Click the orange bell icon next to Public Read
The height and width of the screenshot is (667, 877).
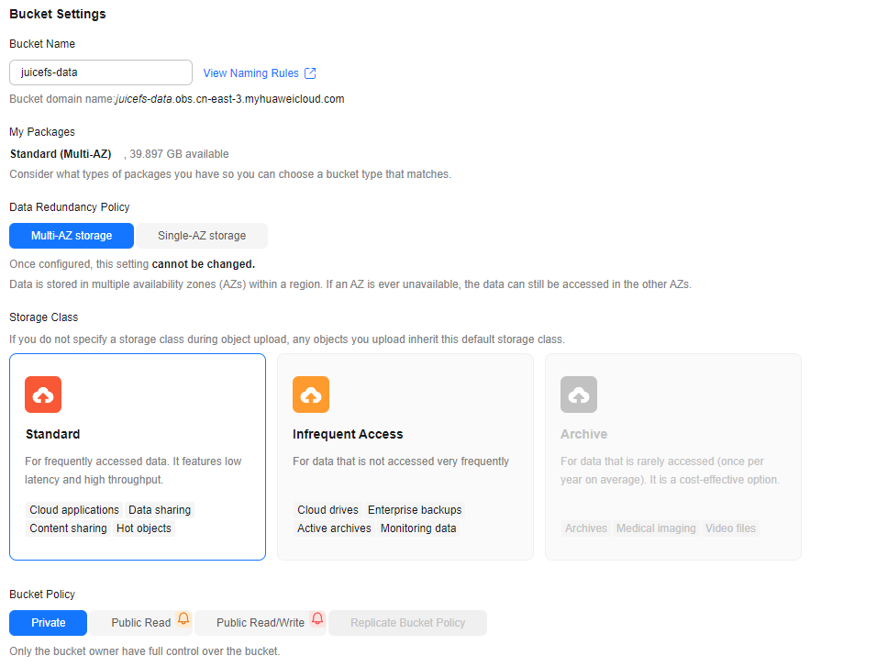click(183, 618)
